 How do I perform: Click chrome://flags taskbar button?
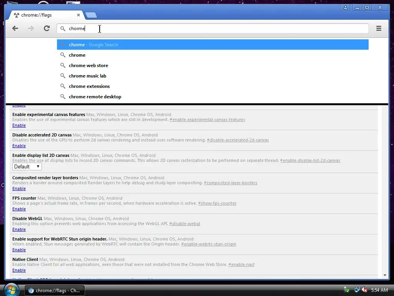coord(55,291)
